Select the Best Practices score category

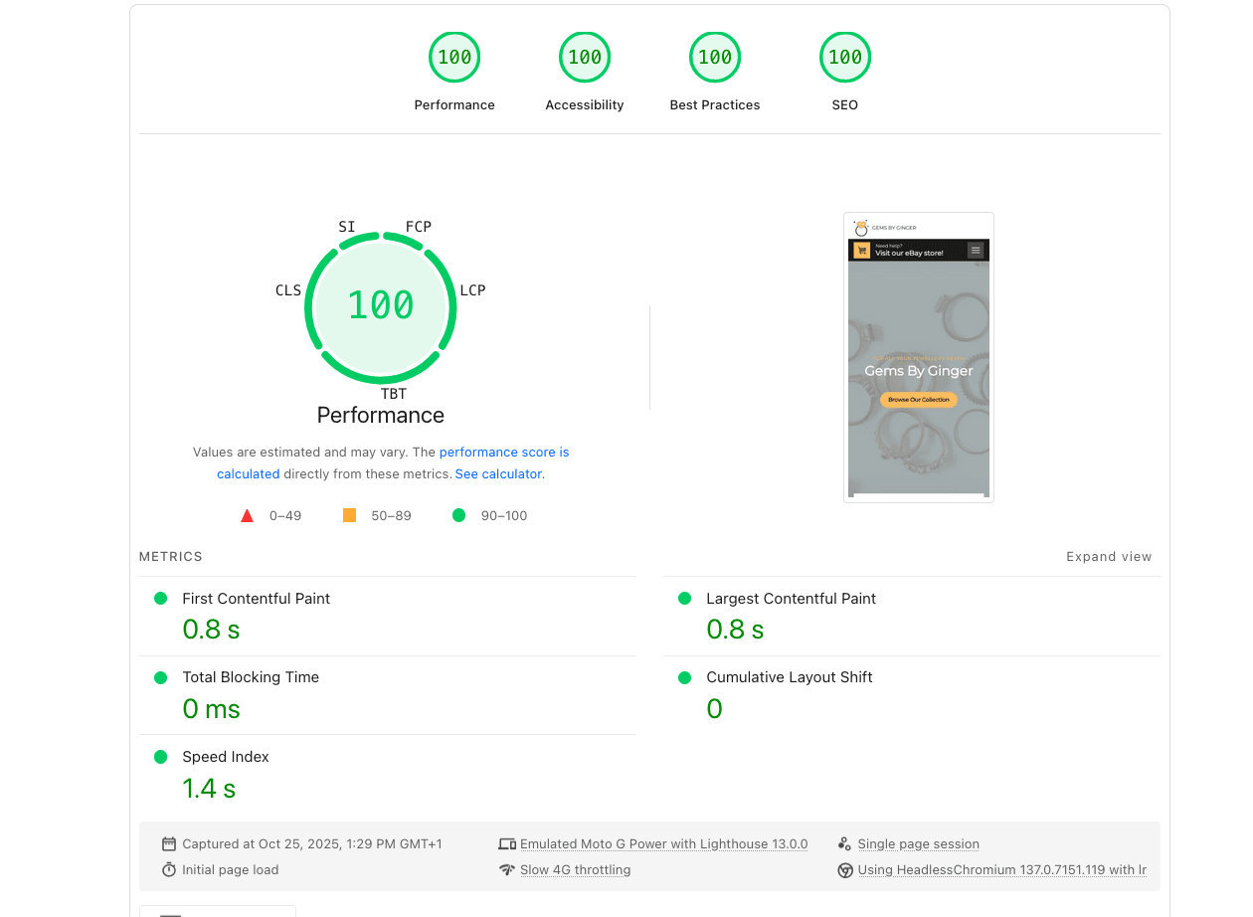coord(715,57)
